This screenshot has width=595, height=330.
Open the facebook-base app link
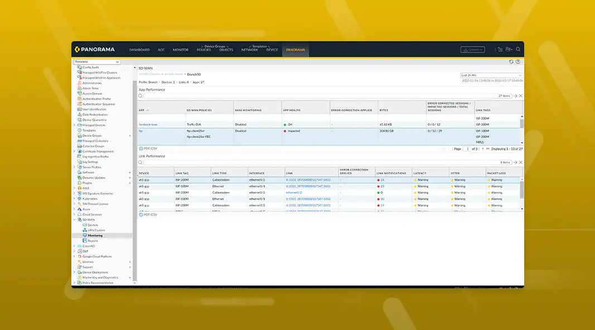[x=148, y=125]
